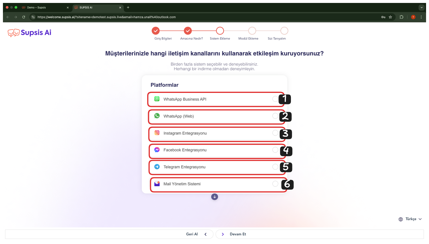Screen dimensions: 429x244
Task: Click the completed Giriş Bilgileri step checkmark
Action: 156,31
